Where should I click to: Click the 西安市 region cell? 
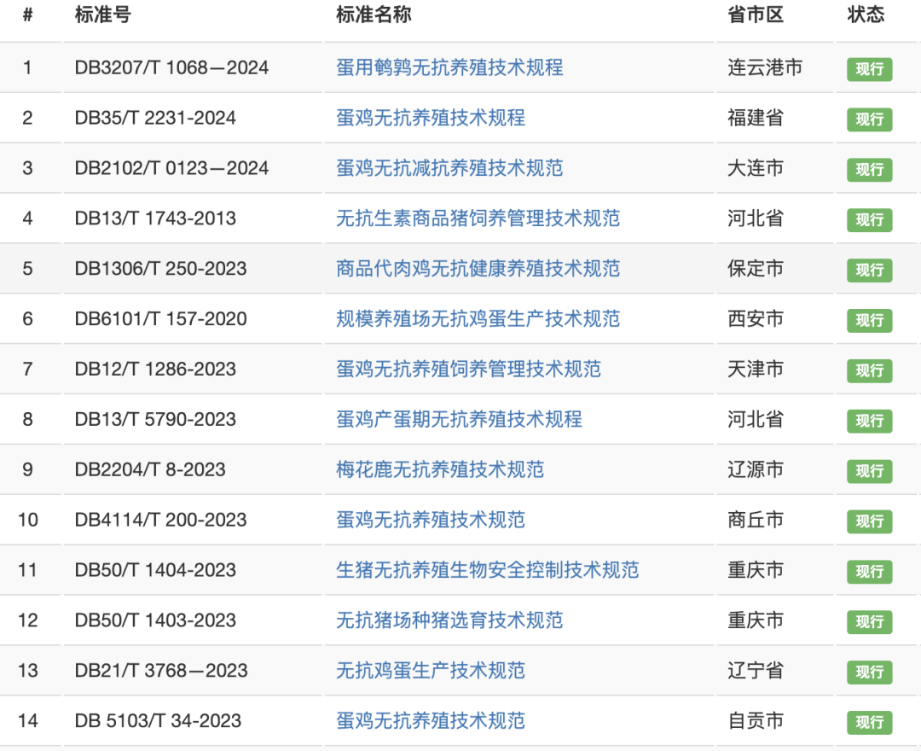[x=756, y=318]
